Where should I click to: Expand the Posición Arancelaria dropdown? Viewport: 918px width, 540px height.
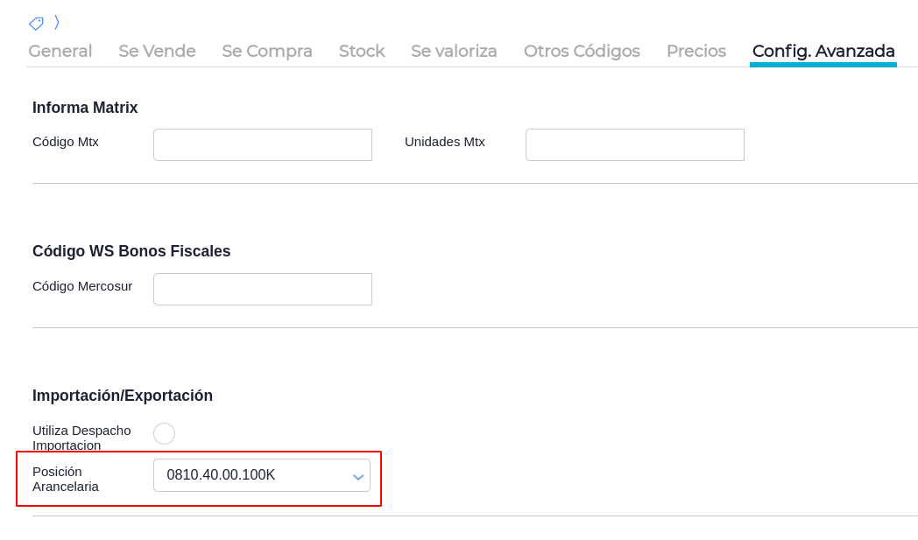click(262, 475)
